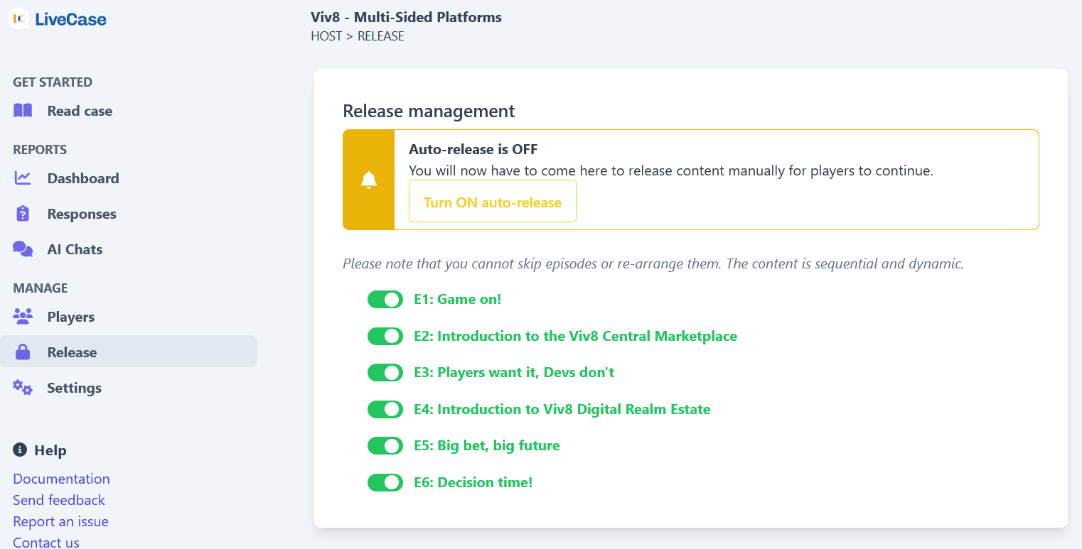The image size is (1082, 549).
Task: Disable the E3 Players want it switch
Action: [x=385, y=373]
